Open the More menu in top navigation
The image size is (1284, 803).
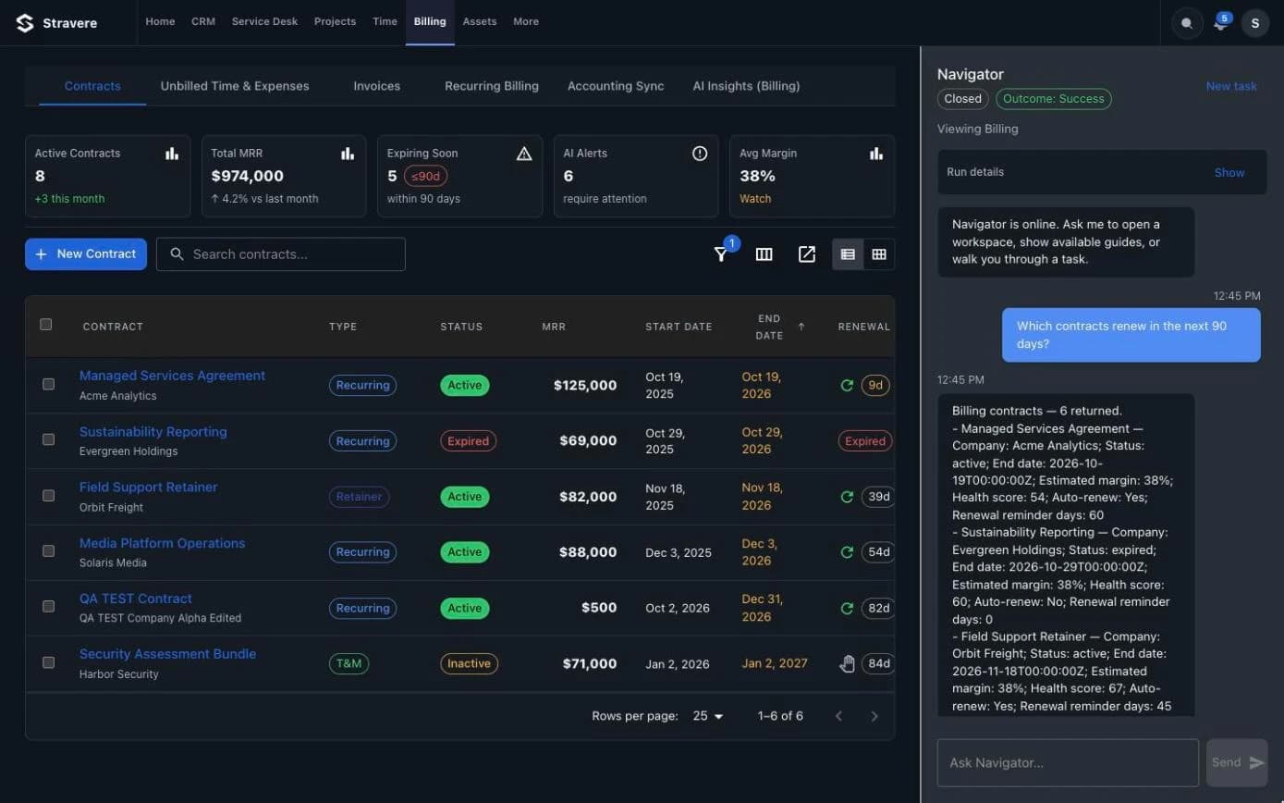click(526, 21)
